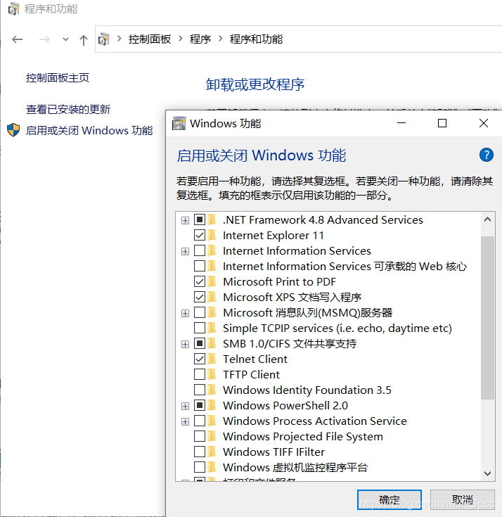Image resolution: width=502 pixels, height=517 pixels.
Task: Click scroll down arrow of features list
Action: (487, 473)
